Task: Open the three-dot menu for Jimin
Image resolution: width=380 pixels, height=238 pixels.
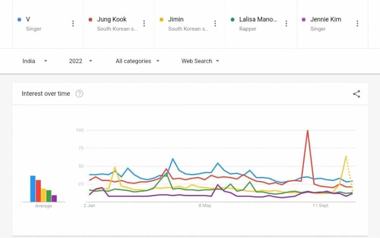Action: (215, 24)
